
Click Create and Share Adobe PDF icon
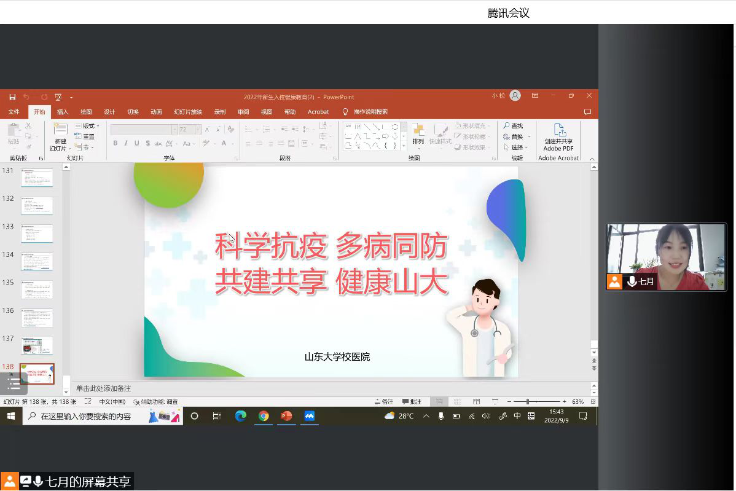(x=558, y=136)
